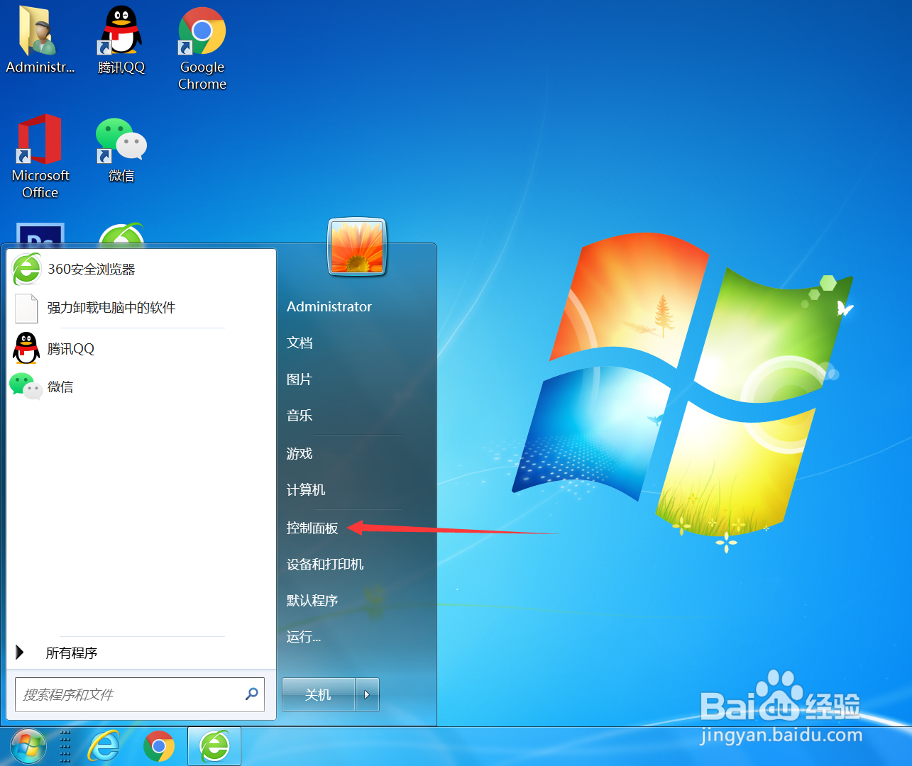
Task: Switch to the 360 browser taskbar button
Action: click(x=214, y=747)
